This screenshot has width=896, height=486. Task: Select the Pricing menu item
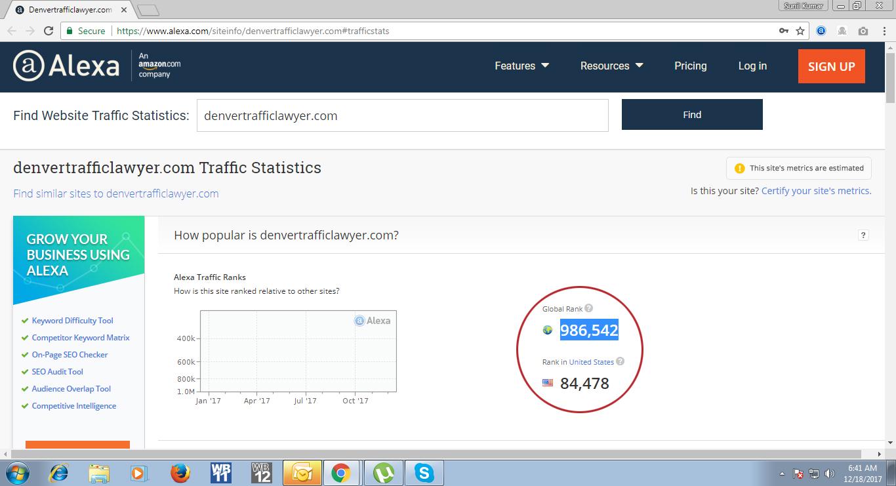coord(690,66)
